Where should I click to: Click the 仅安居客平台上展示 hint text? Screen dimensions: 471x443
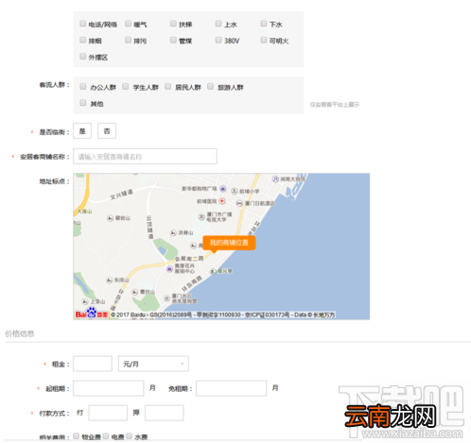tap(335, 105)
